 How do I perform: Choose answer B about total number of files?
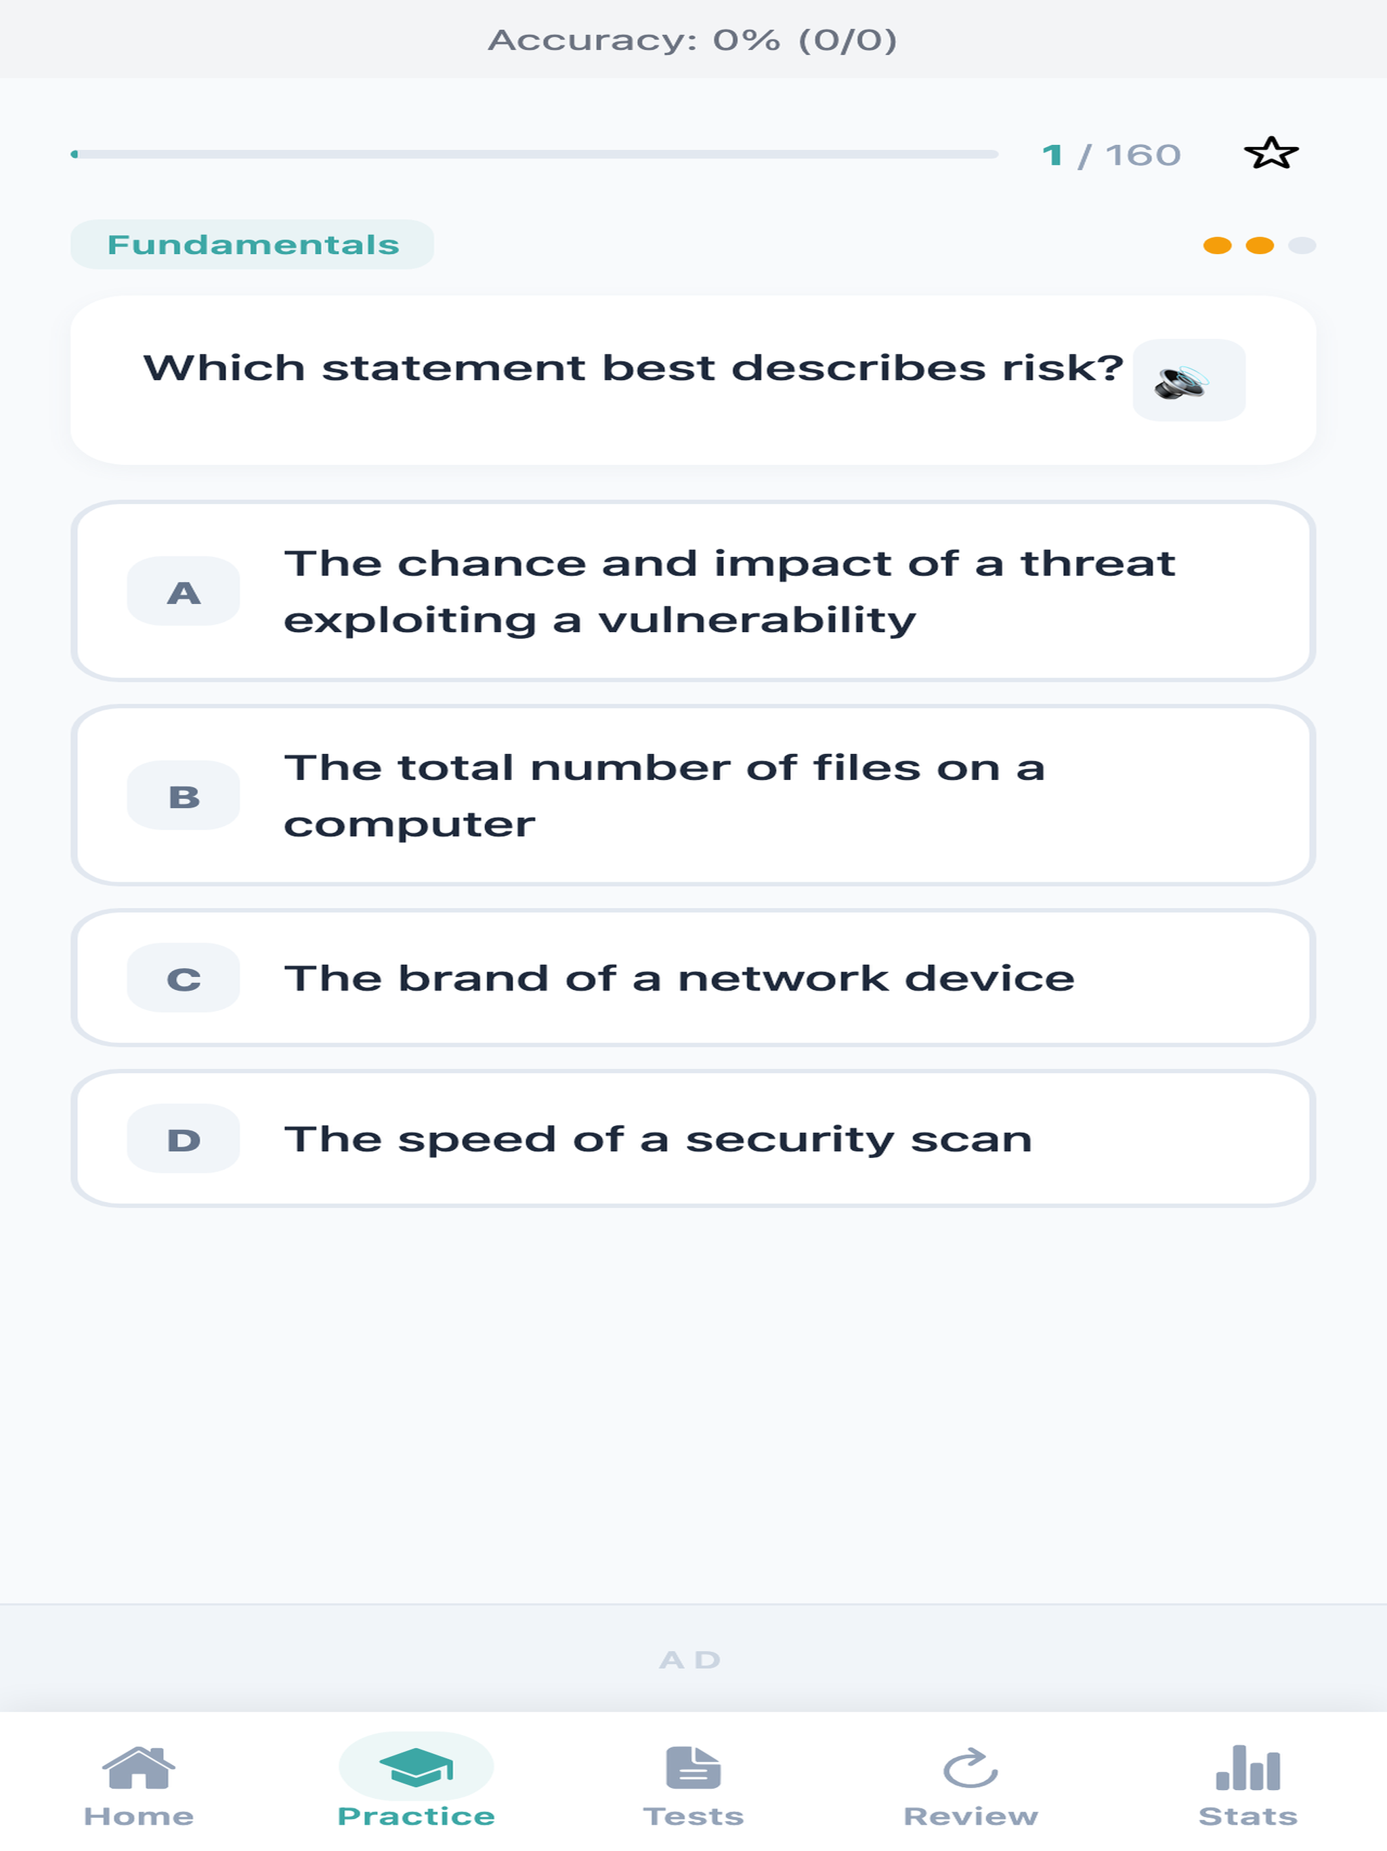point(693,795)
